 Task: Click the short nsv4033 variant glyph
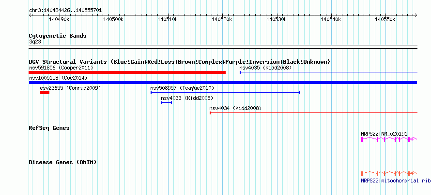(x=167, y=102)
